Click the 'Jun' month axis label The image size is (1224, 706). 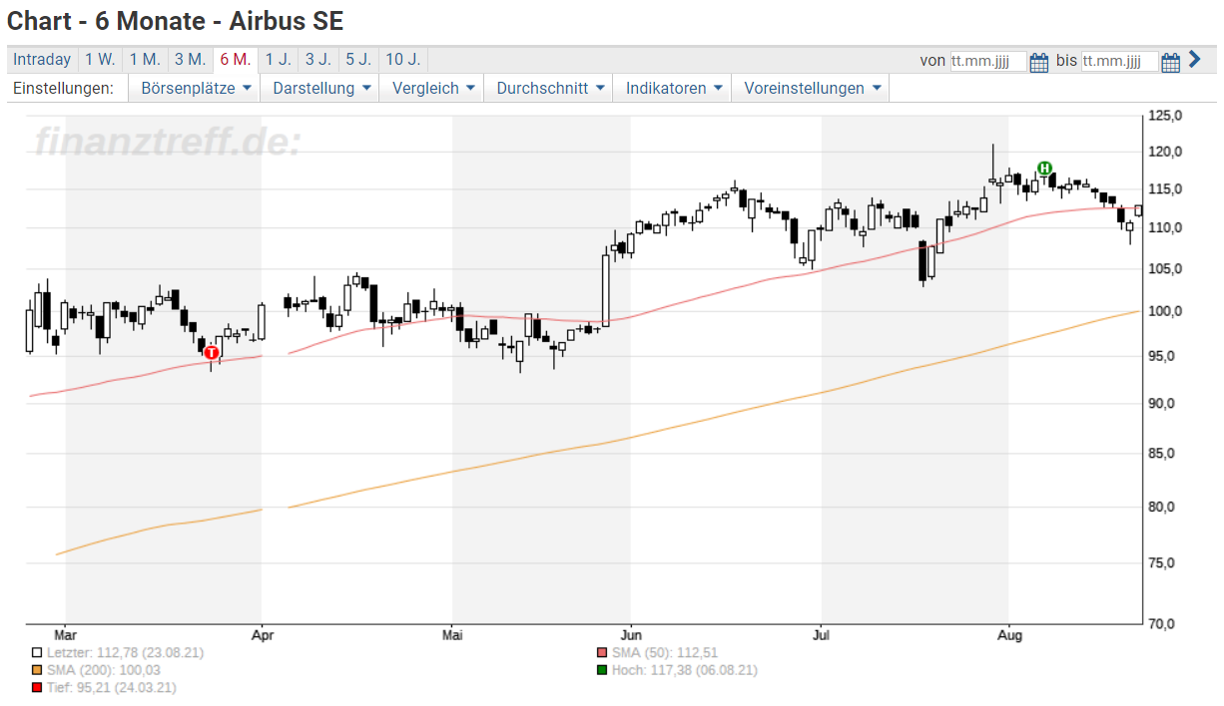(631, 634)
